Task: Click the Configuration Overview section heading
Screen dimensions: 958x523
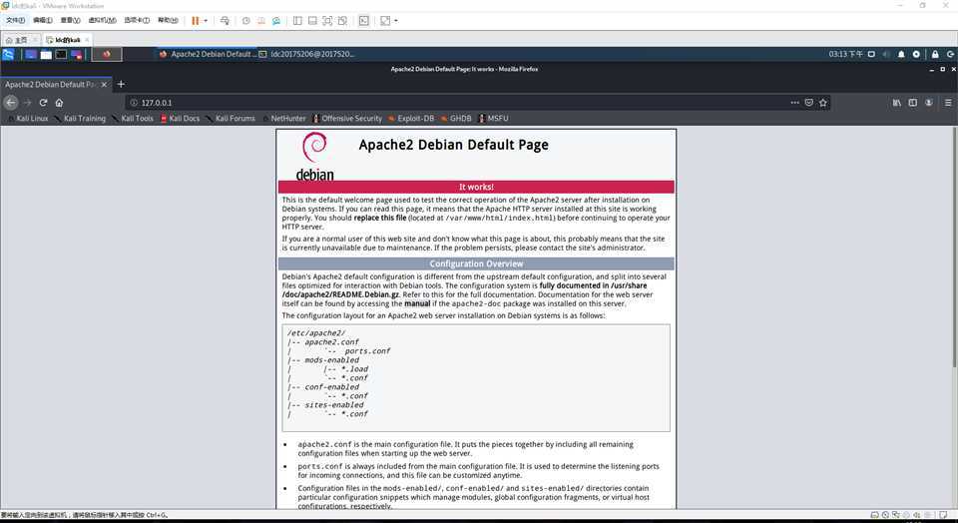Action: point(477,263)
